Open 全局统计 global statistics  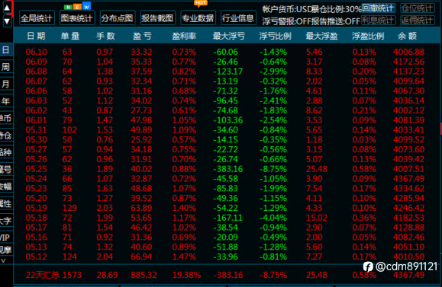click(37, 18)
